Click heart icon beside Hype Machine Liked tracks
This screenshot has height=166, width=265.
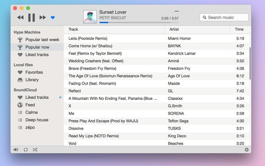coord(20,54)
